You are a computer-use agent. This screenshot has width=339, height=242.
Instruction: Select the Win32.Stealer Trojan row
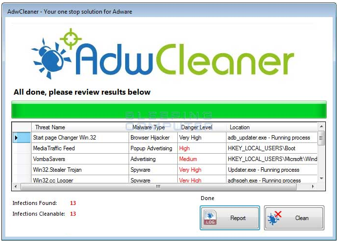pyautogui.click(x=57, y=170)
